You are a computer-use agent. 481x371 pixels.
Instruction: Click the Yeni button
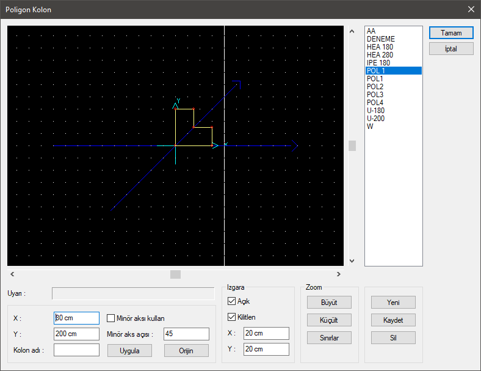click(x=393, y=303)
